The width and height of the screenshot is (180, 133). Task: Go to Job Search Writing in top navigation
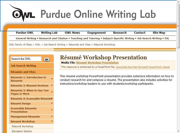coord(149,38)
